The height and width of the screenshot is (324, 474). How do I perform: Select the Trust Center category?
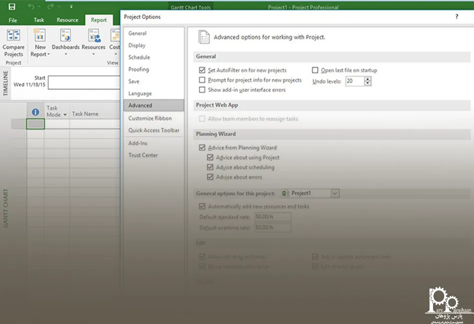coord(143,155)
